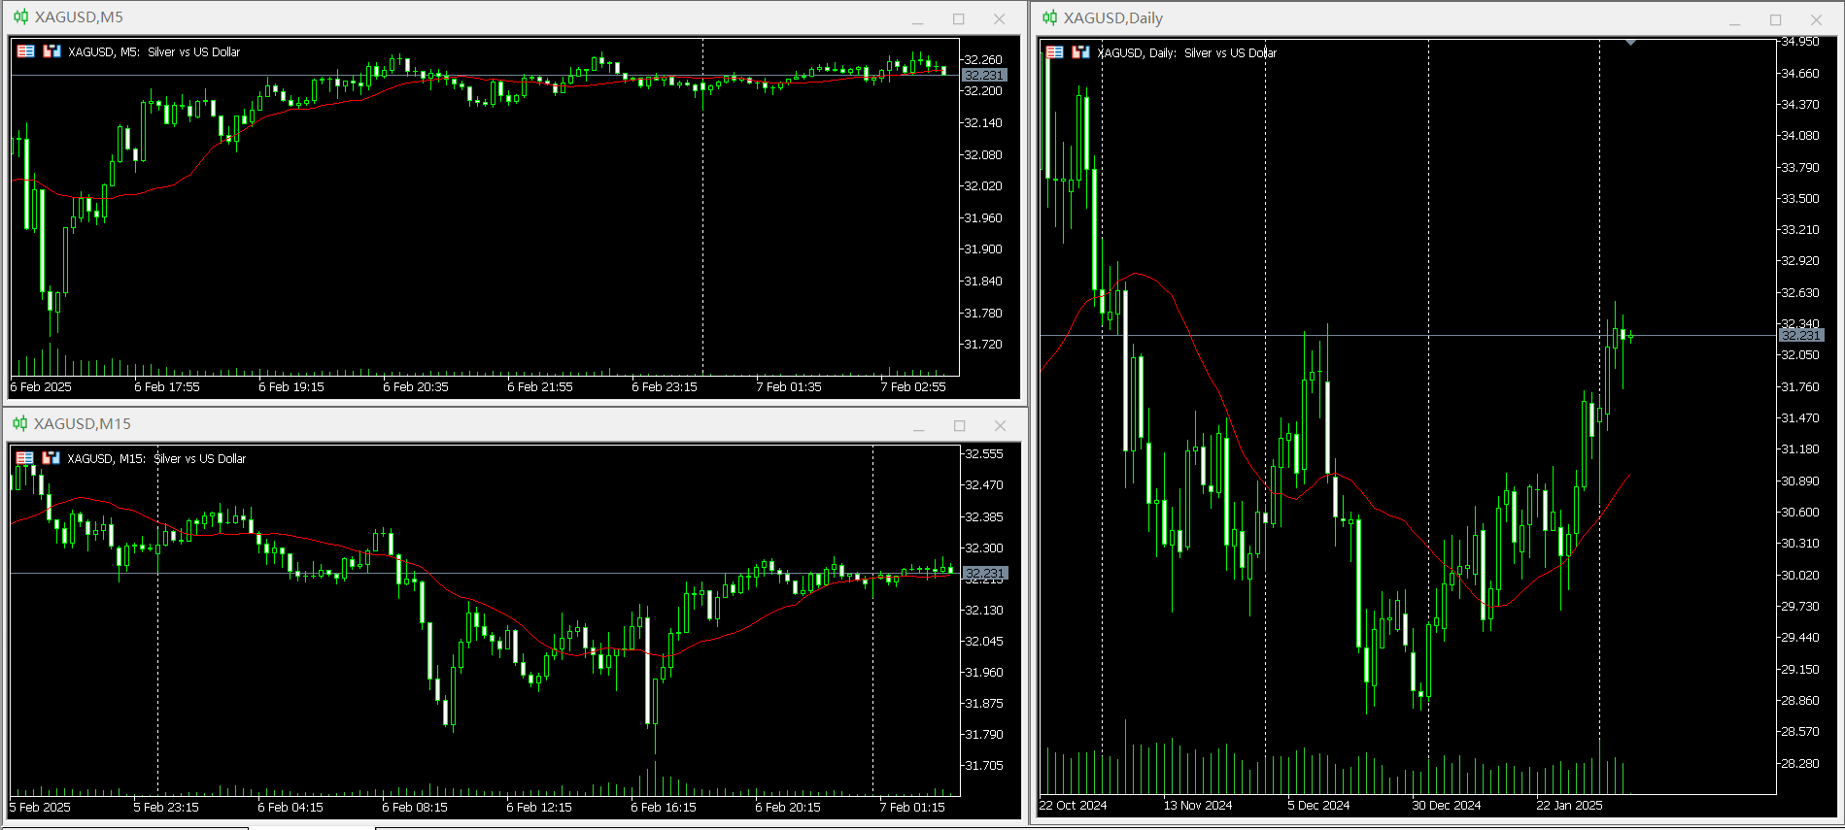Select the XAGUSD,M15 window title text
1845x830 pixels.
click(83, 424)
